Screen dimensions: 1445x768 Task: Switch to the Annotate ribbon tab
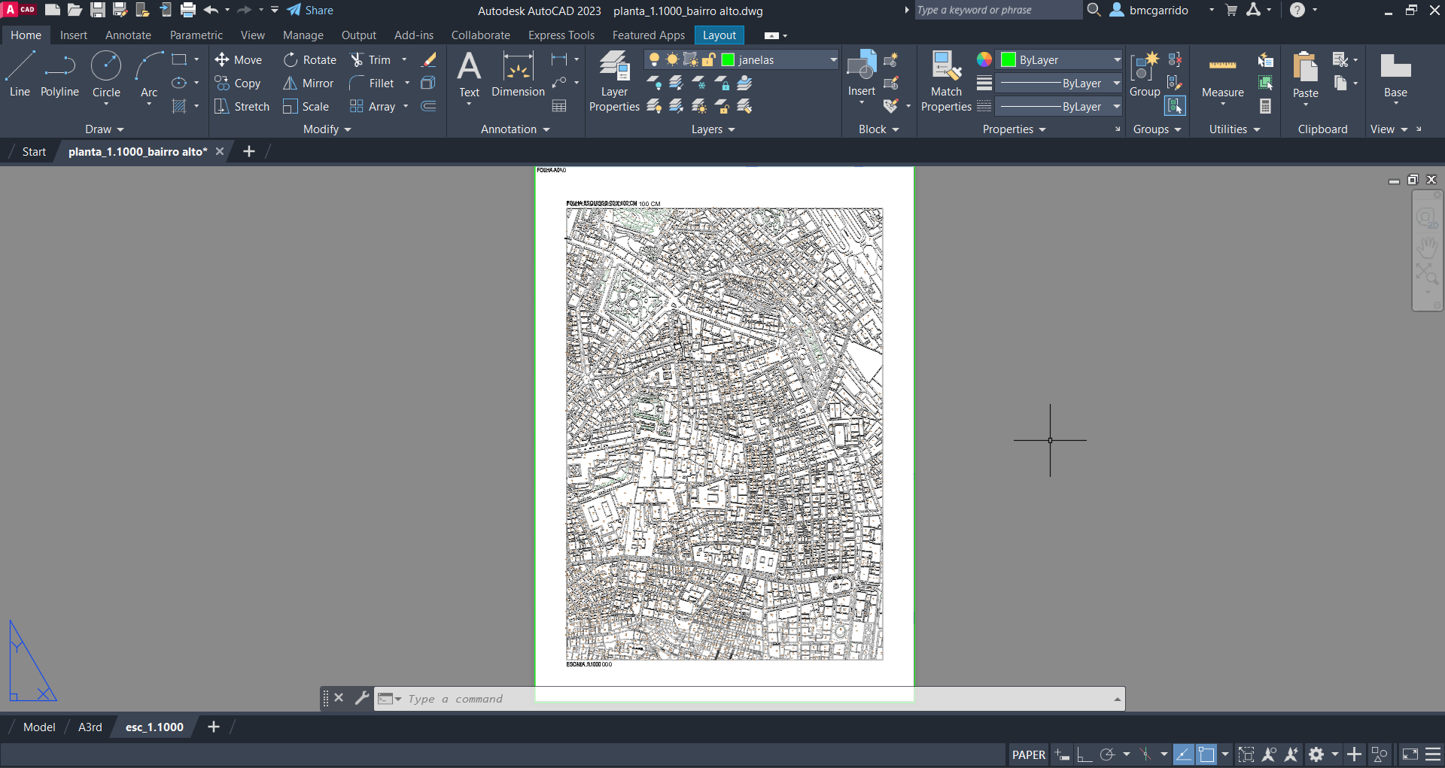(128, 35)
